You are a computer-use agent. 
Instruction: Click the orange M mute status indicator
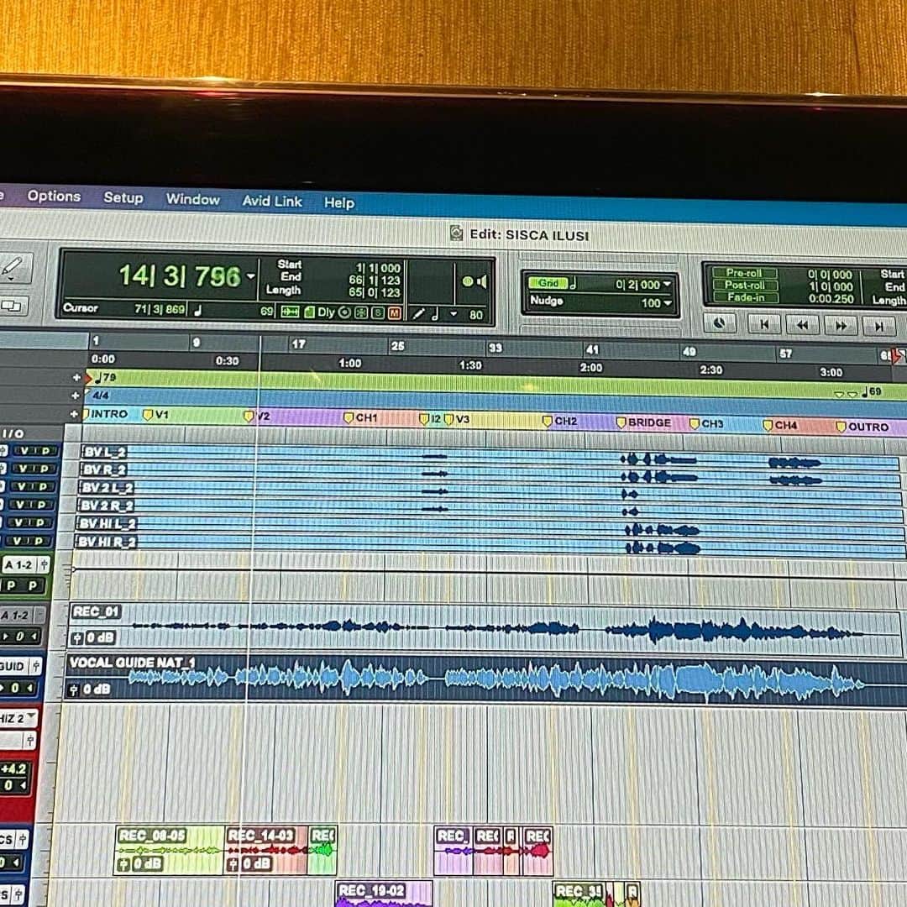(x=395, y=313)
